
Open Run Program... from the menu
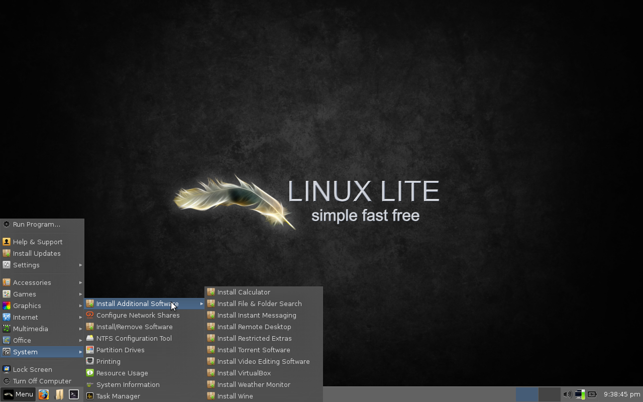tap(42, 224)
